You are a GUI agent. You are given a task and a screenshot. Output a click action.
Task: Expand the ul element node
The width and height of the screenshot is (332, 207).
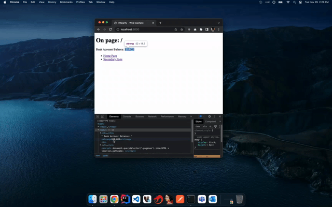click(101, 145)
